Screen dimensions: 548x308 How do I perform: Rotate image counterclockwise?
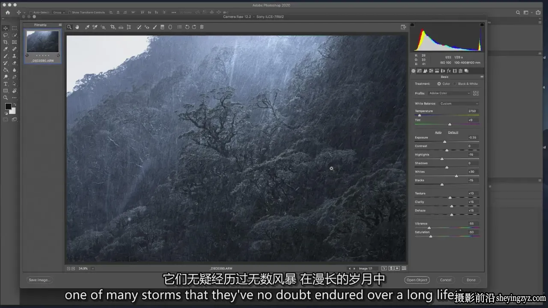tap(187, 27)
